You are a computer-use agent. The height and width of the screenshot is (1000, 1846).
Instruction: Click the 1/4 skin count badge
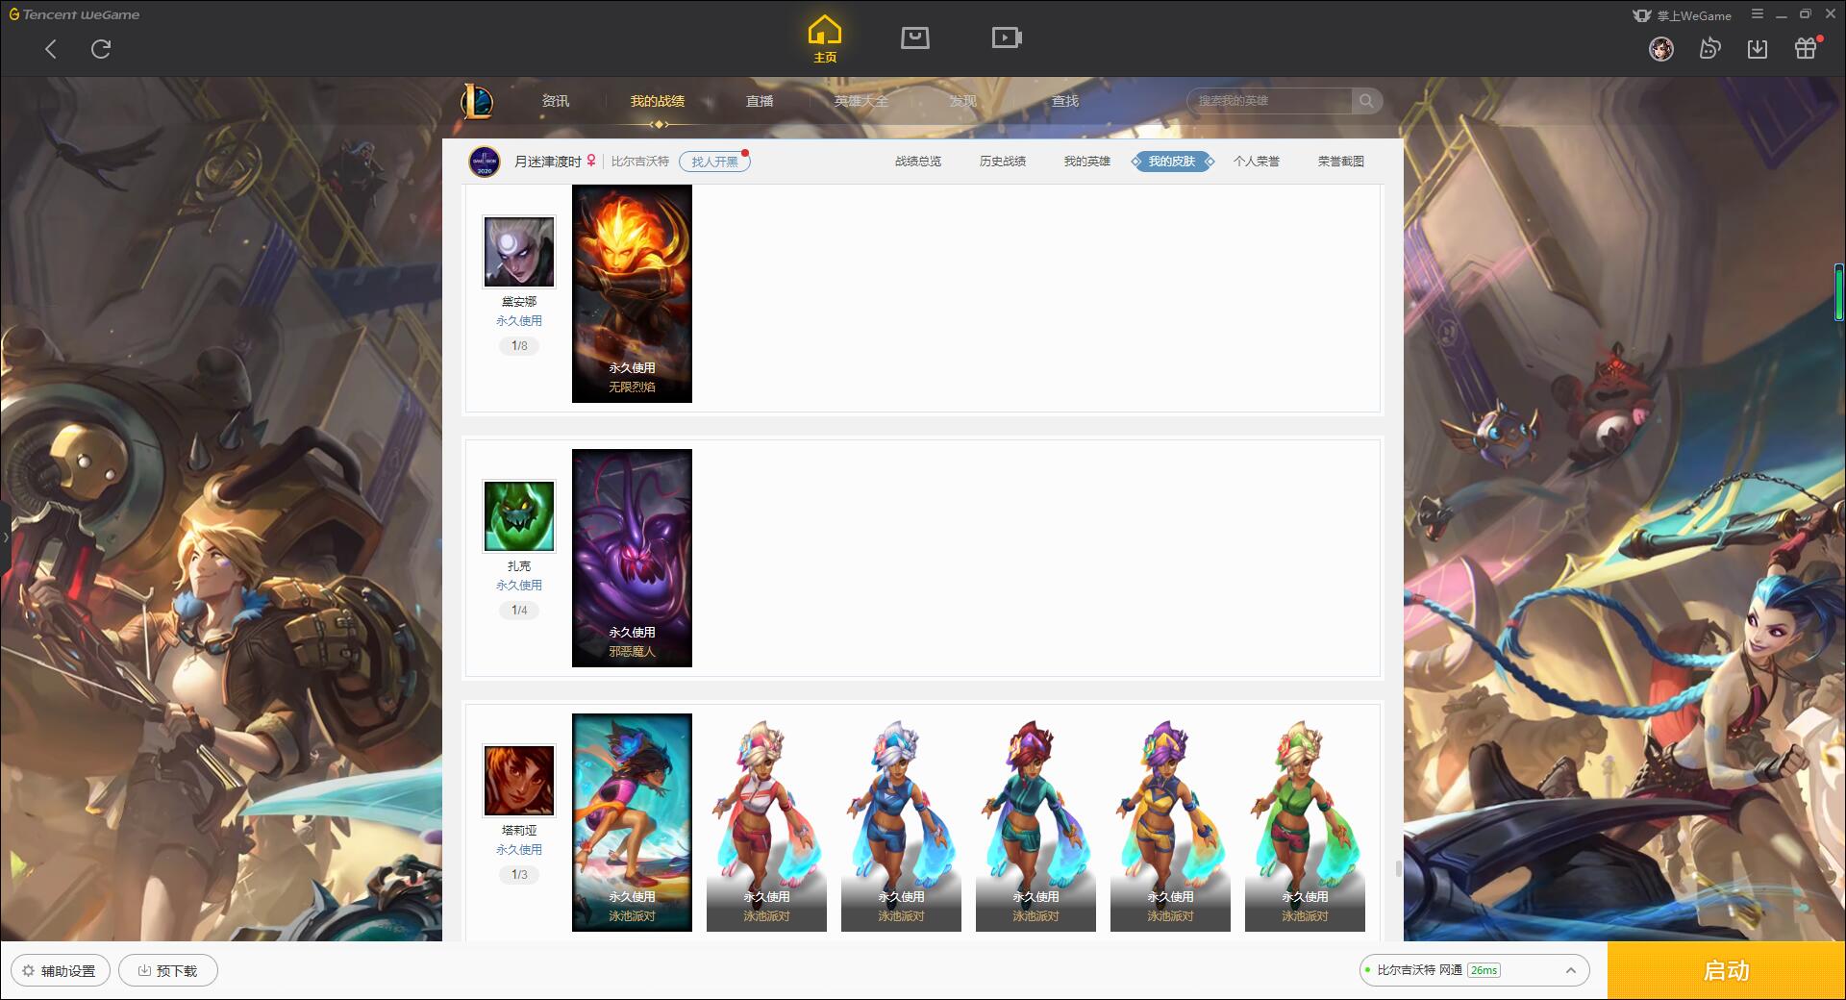tap(519, 611)
